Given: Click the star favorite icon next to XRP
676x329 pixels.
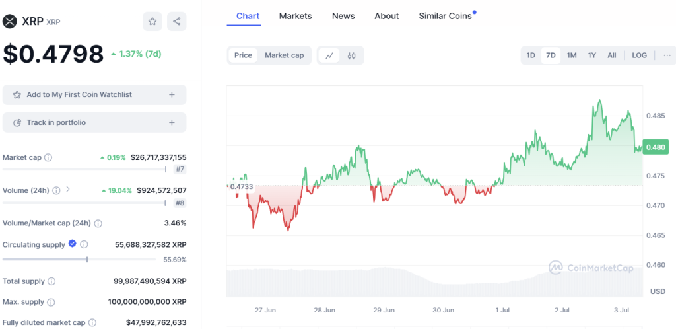Looking at the screenshot, I should pos(152,21).
